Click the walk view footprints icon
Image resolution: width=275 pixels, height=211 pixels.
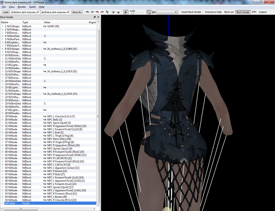click(107, 12)
